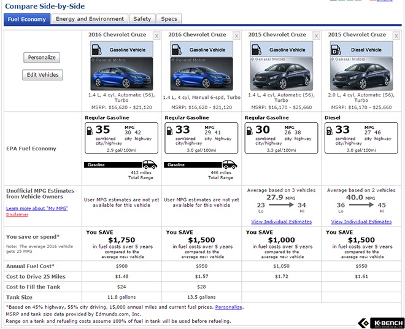Click the Gasoline range bar for 413 miles
This screenshot has width=405, height=329.
point(113,164)
